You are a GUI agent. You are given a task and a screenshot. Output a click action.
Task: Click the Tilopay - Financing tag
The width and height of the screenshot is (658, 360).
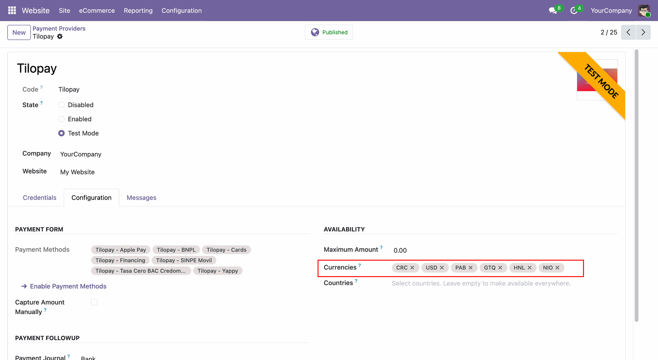coord(120,260)
